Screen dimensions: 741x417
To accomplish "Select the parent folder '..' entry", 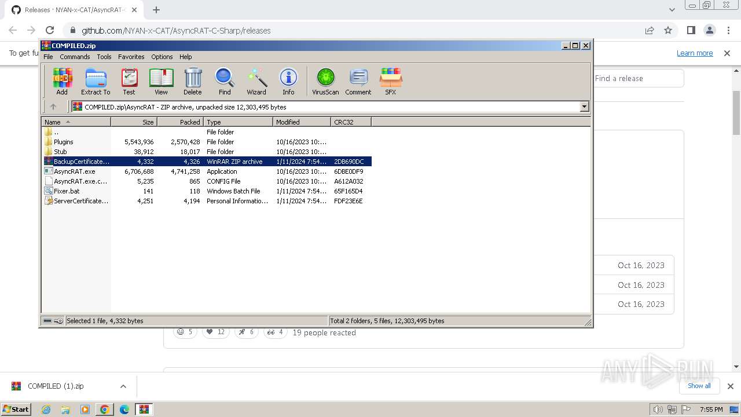I will (207, 132).
